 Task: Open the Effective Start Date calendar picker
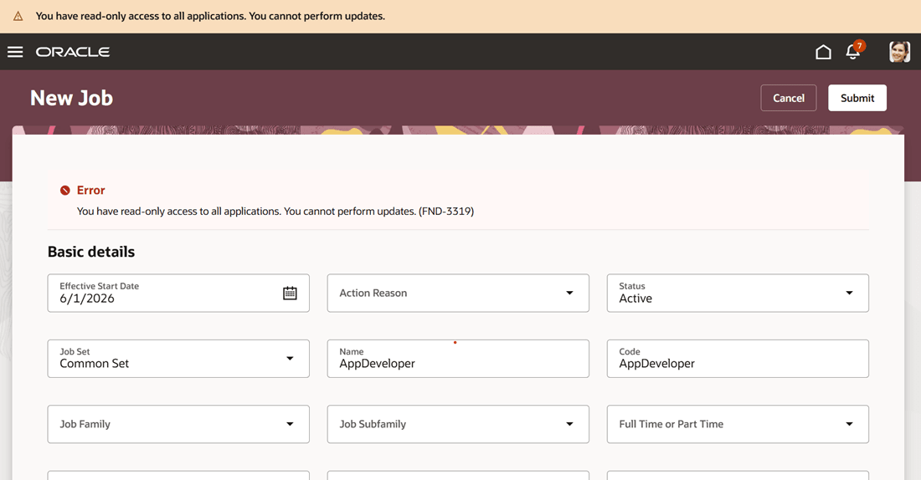click(290, 293)
